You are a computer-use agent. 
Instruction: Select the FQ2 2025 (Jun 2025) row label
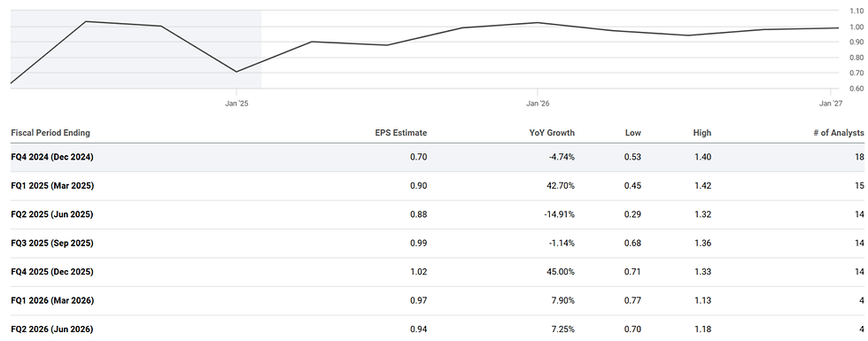tap(52, 214)
